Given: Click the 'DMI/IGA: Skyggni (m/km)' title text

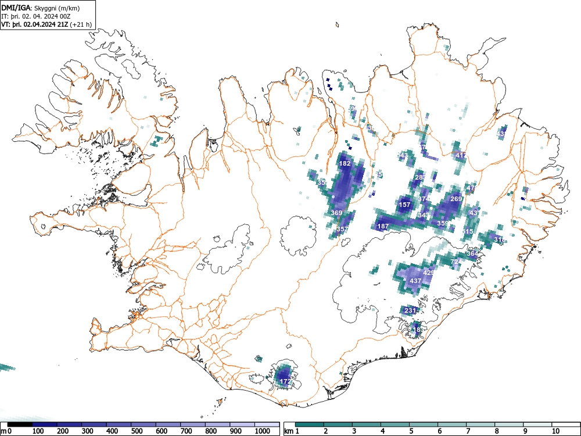Looking at the screenshot, I should point(41,8).
